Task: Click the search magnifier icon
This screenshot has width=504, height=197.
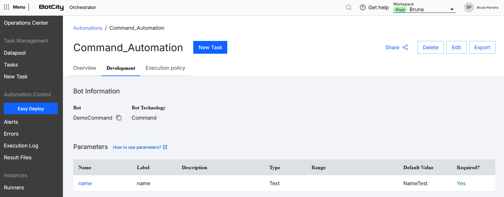Action: coord(349,7)
